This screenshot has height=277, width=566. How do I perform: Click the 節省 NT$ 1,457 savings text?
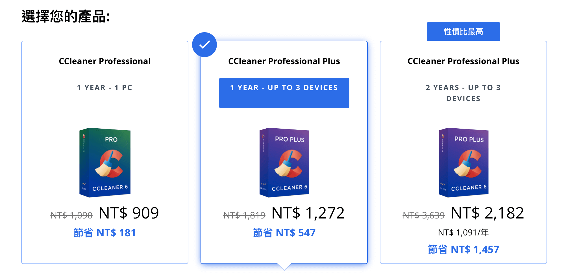(463, 250)
